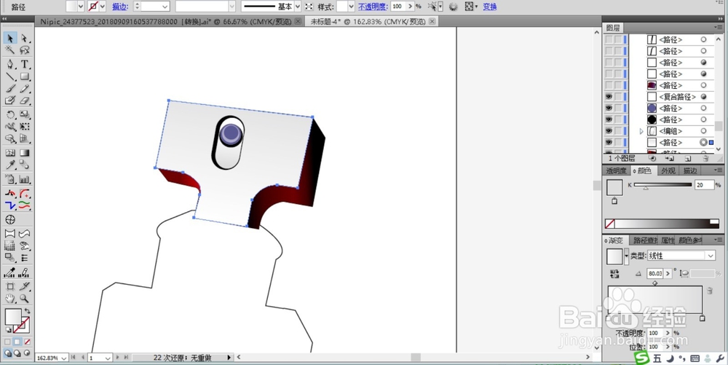Open the 基本 brush definition dropdown
The height and width of the screenshot is (365, 728).
pyautogui.click(x=298, y=7)
